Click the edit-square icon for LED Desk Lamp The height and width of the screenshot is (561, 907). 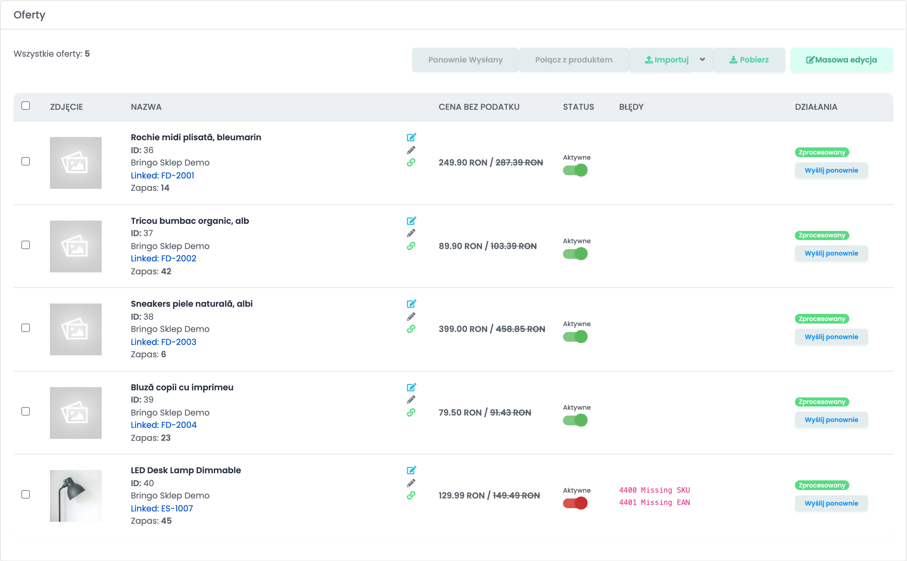tap(411, 470)
